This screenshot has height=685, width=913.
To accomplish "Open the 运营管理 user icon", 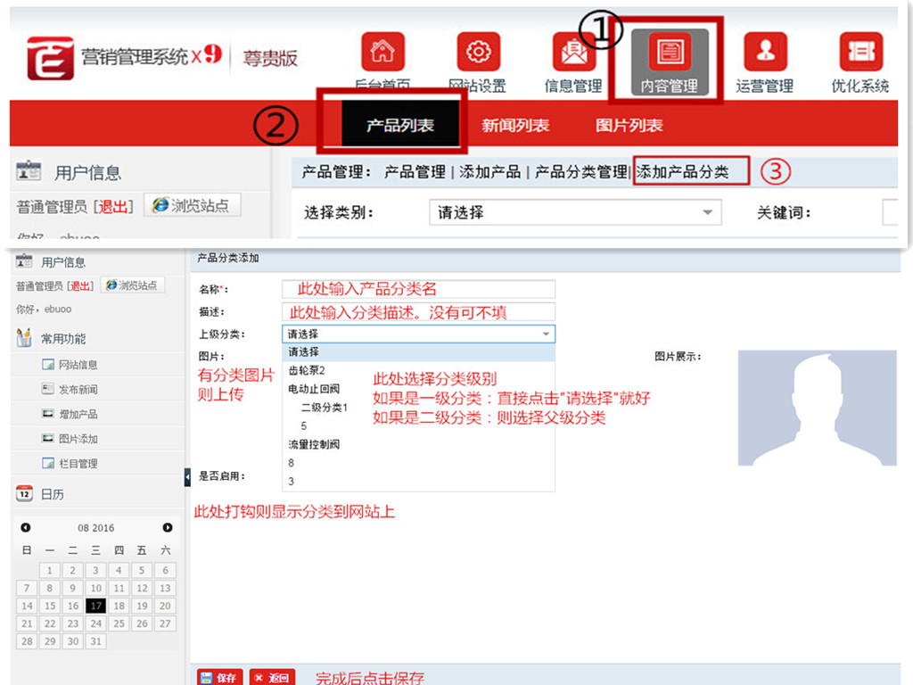I will pos(765,53).
